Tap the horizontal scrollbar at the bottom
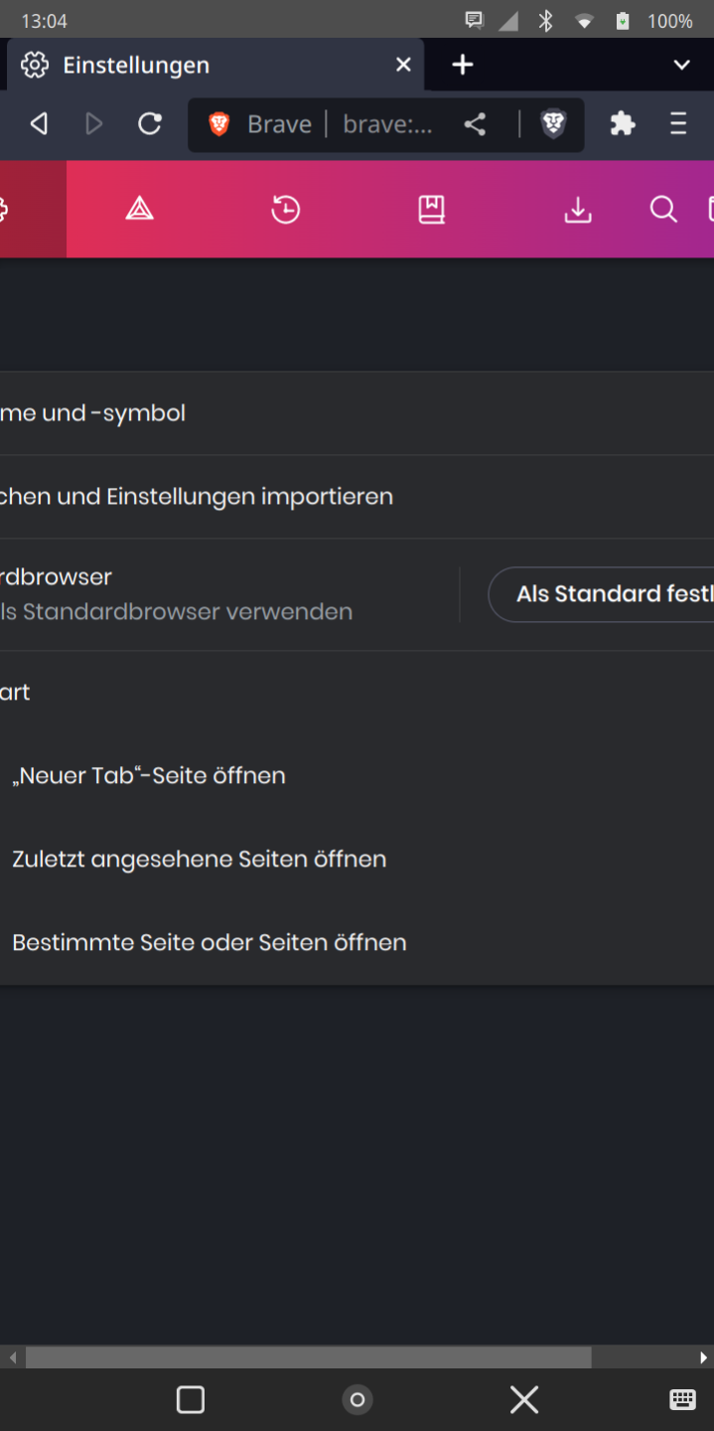This screenshot has width=714, height=1431. tap(308, 1356)
